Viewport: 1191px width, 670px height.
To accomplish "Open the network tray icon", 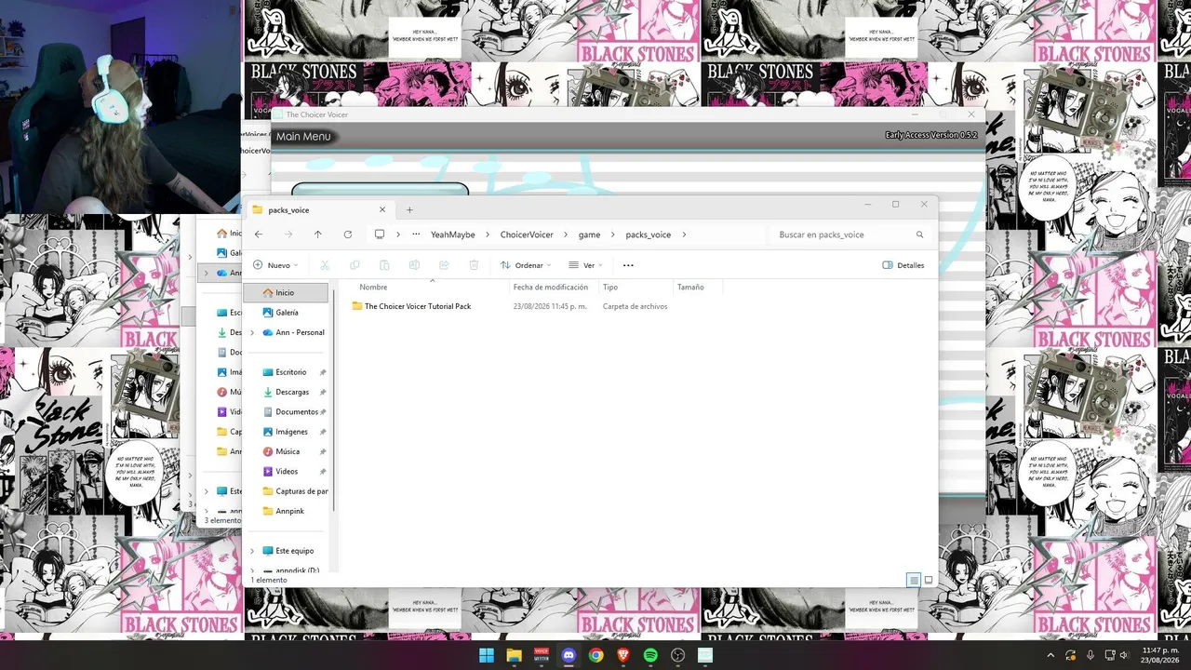I will tap(1110, 655).
